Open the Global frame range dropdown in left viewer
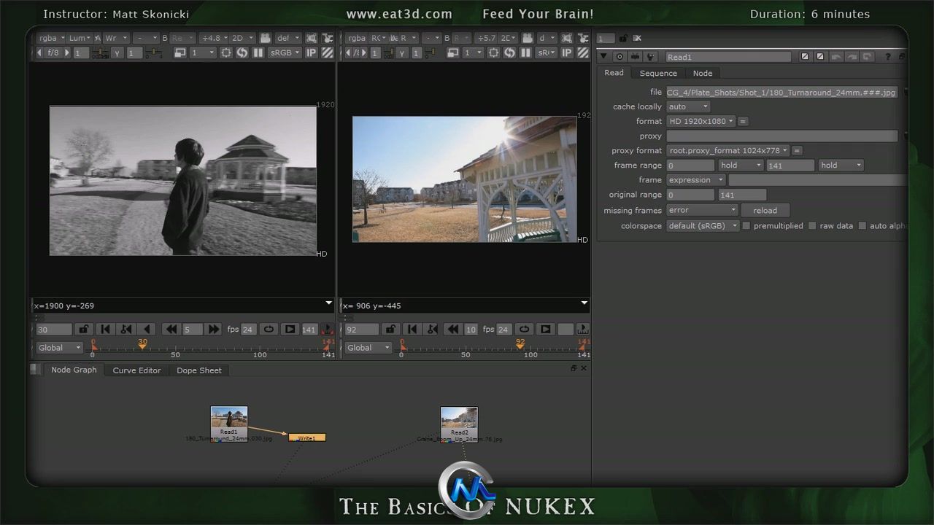Screen dimensions: 934x525 (x=59, y=348)
